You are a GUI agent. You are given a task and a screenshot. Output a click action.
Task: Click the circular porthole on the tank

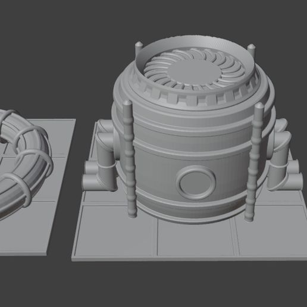pos(196,183)
